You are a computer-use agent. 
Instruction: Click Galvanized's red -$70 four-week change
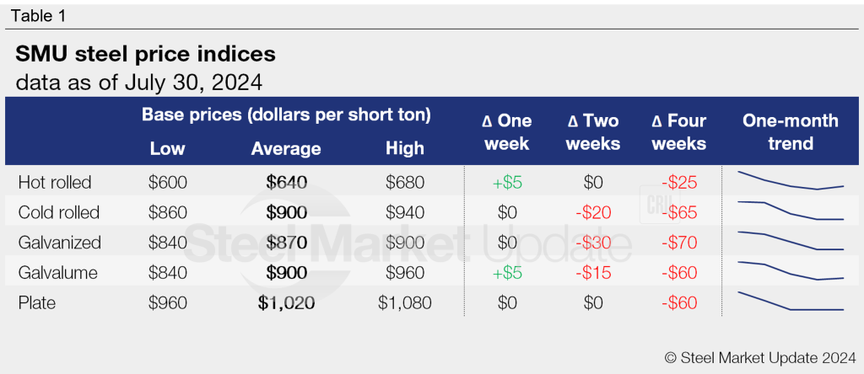[x=678, y=243]
